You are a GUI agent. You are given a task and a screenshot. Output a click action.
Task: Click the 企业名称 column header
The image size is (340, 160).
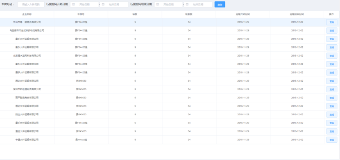click(27, 14)
